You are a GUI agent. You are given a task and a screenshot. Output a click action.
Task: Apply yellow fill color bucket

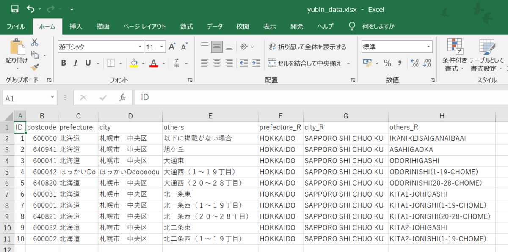[x=134, y=63]
